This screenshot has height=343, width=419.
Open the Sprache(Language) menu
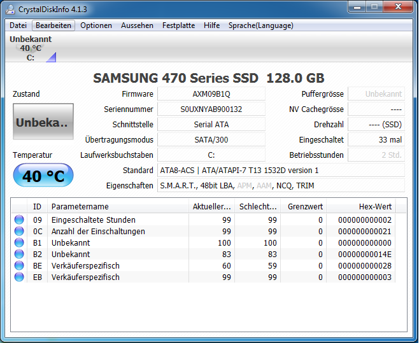(261, 25)
